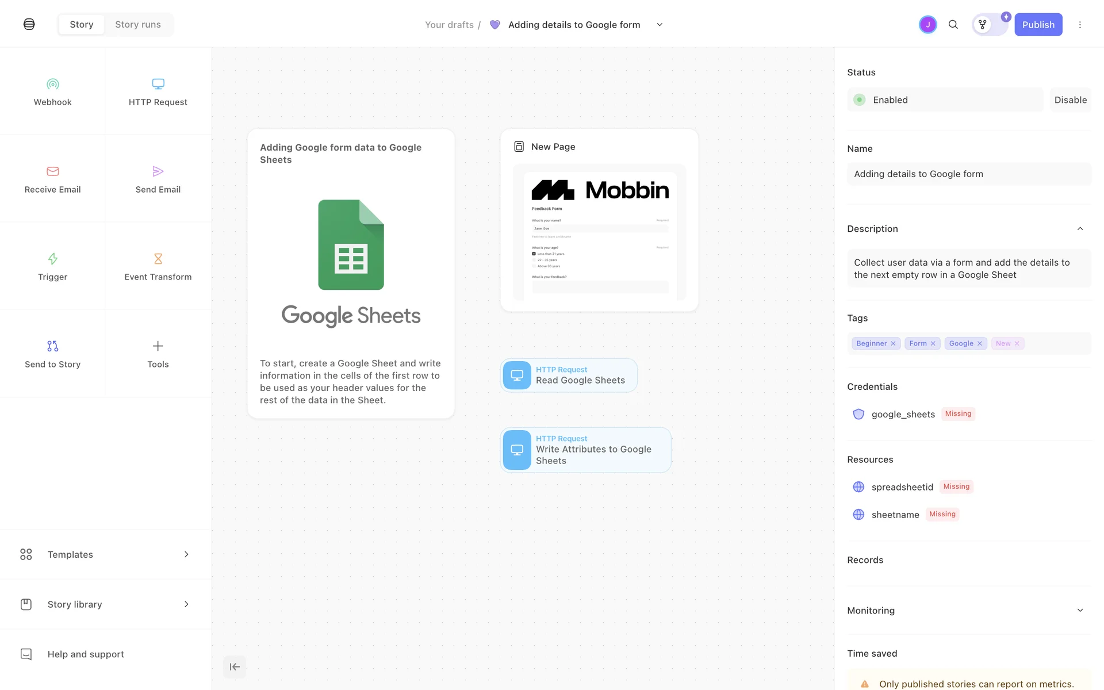Expand the Monitoring section

pos(1080,611)
